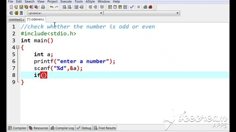Open the empty function members dropdown

142,13
